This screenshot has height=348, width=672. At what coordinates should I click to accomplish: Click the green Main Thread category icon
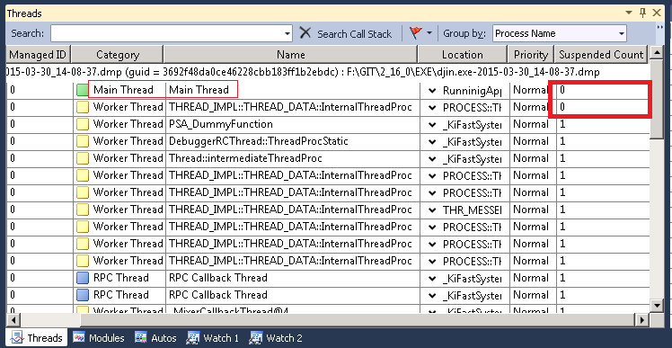coord(83,90)
